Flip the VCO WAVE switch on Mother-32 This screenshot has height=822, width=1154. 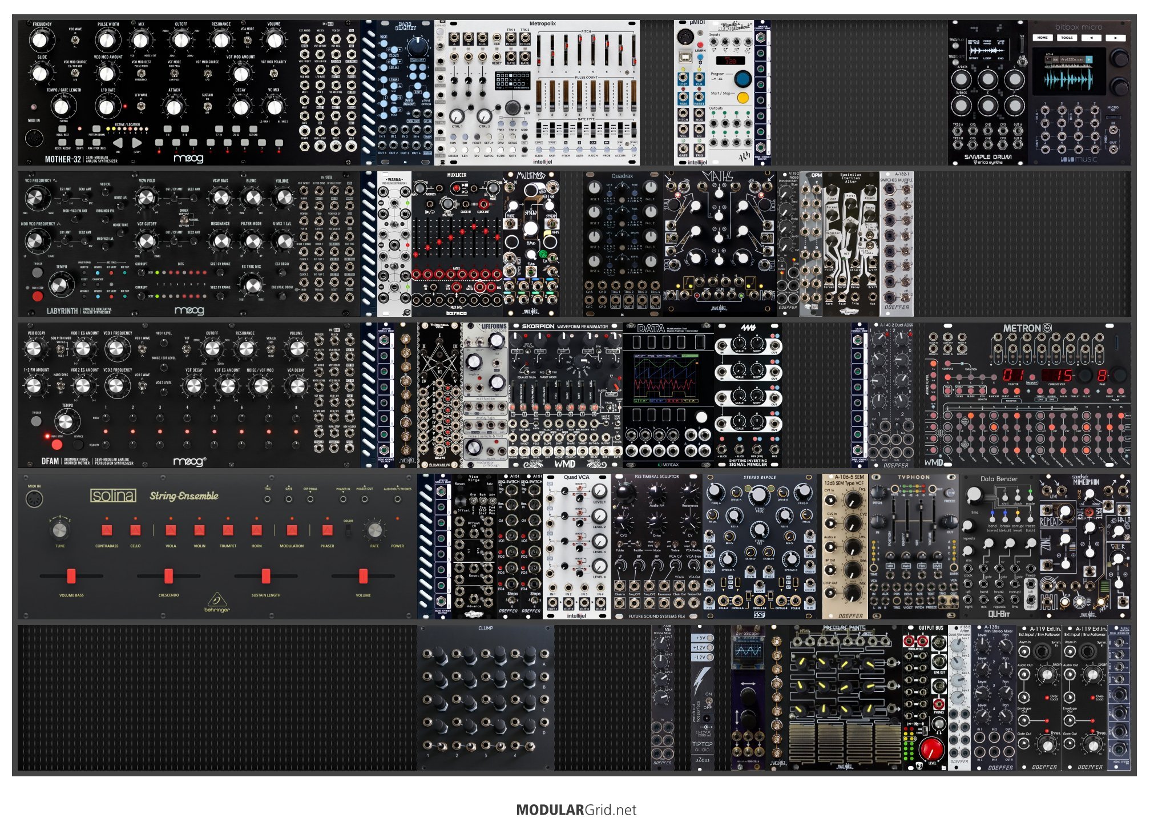pos(75,39)
